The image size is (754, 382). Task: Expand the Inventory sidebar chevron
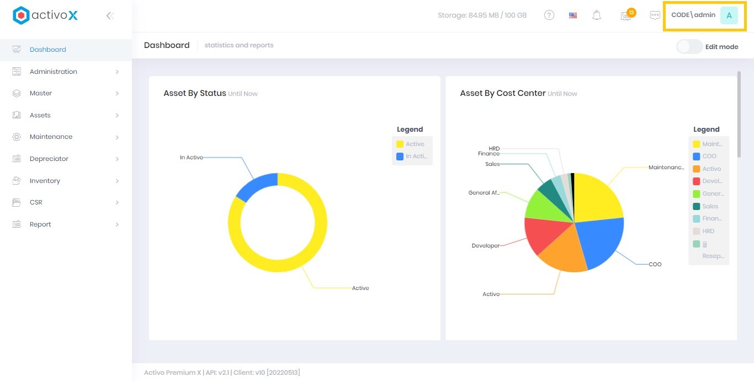pyautogui.click(x=117, y=181)
